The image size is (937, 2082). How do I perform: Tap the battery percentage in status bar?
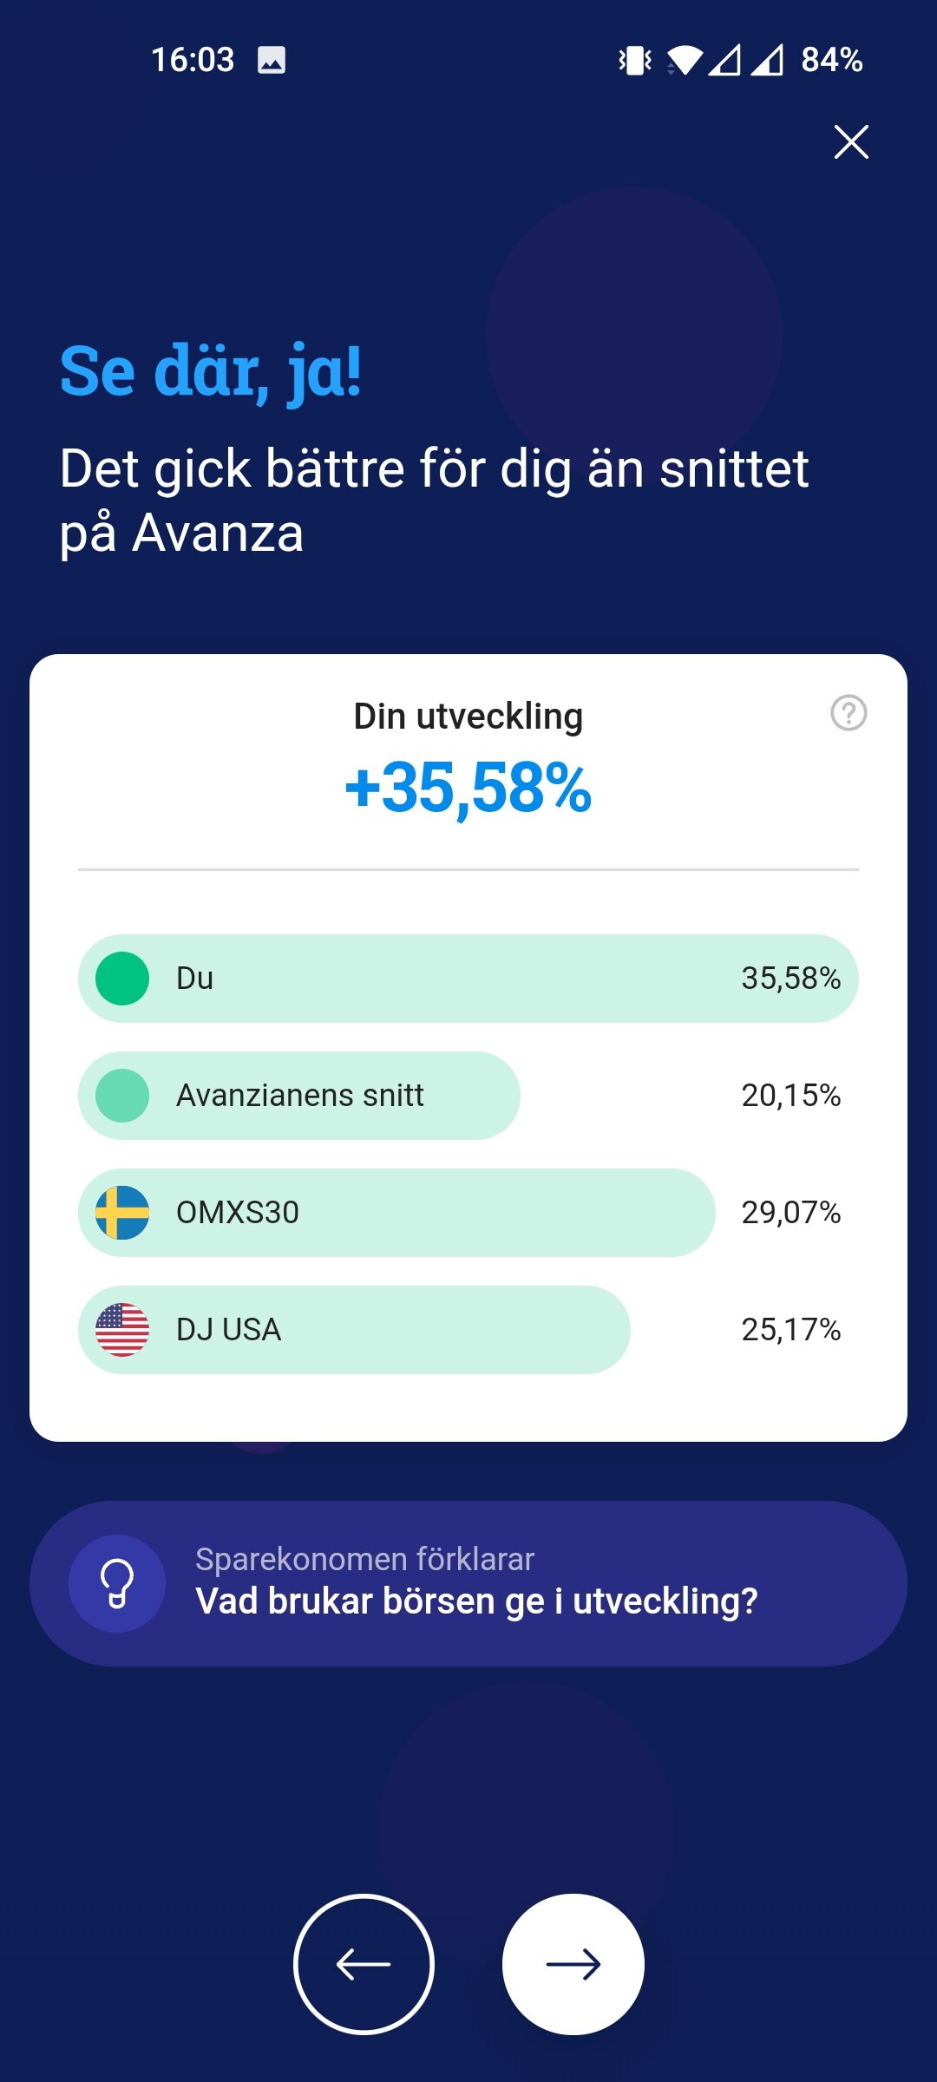(831, 60)
